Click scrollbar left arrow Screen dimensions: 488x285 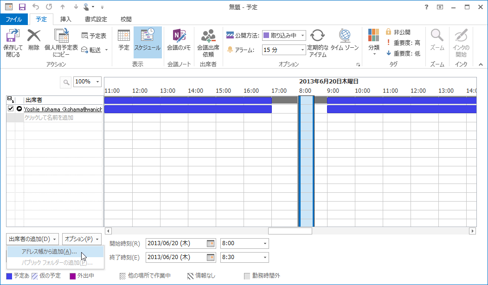click(x=108, y=231)
